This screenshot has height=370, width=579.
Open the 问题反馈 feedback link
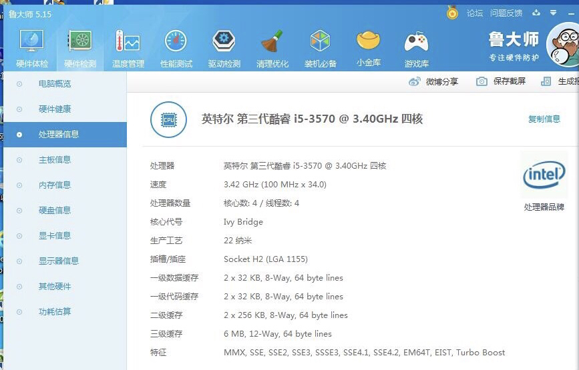pos(506,13)
